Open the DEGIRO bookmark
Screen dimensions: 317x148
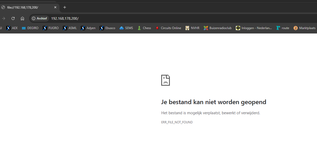30,28
